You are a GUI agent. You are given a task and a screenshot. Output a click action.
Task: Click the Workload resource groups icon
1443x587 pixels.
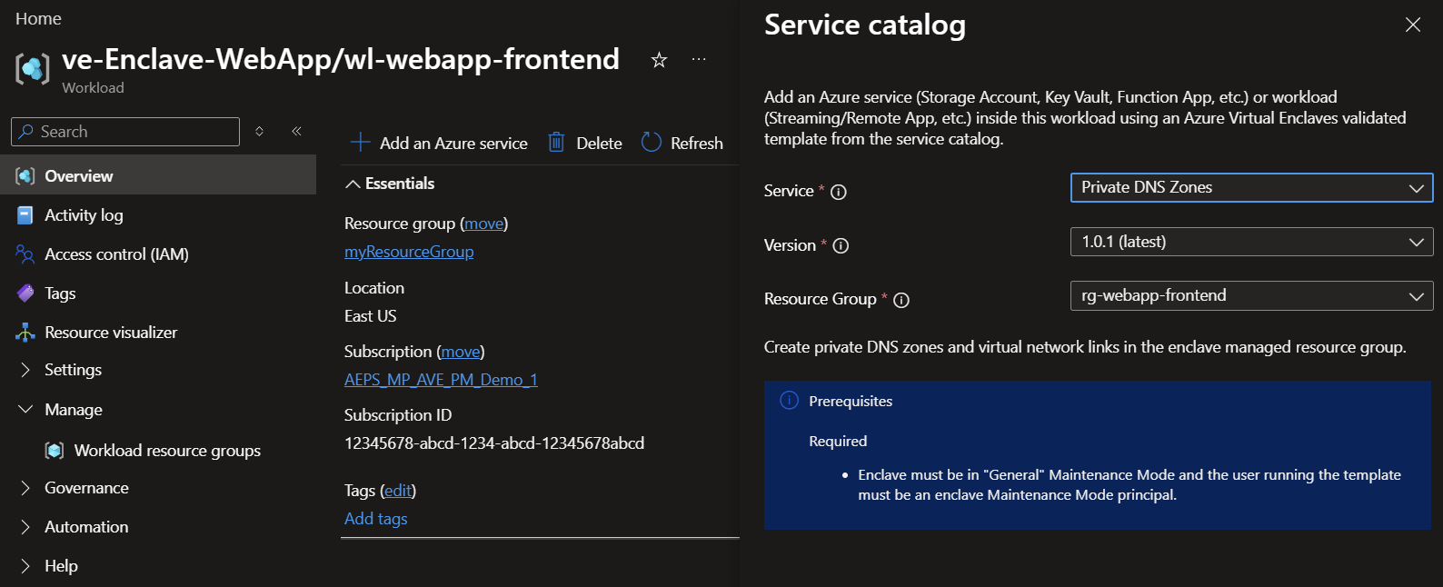(x=55, y=451)
